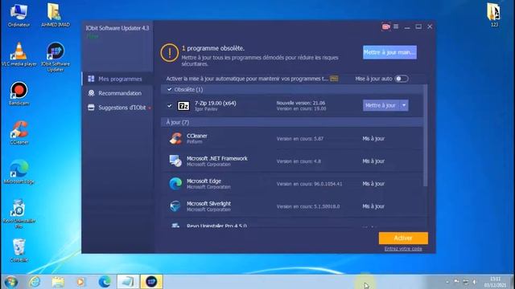Click the Nouvelle version: 21.06 text
This screenshot has height=289, width=515.
click(300, 103)
